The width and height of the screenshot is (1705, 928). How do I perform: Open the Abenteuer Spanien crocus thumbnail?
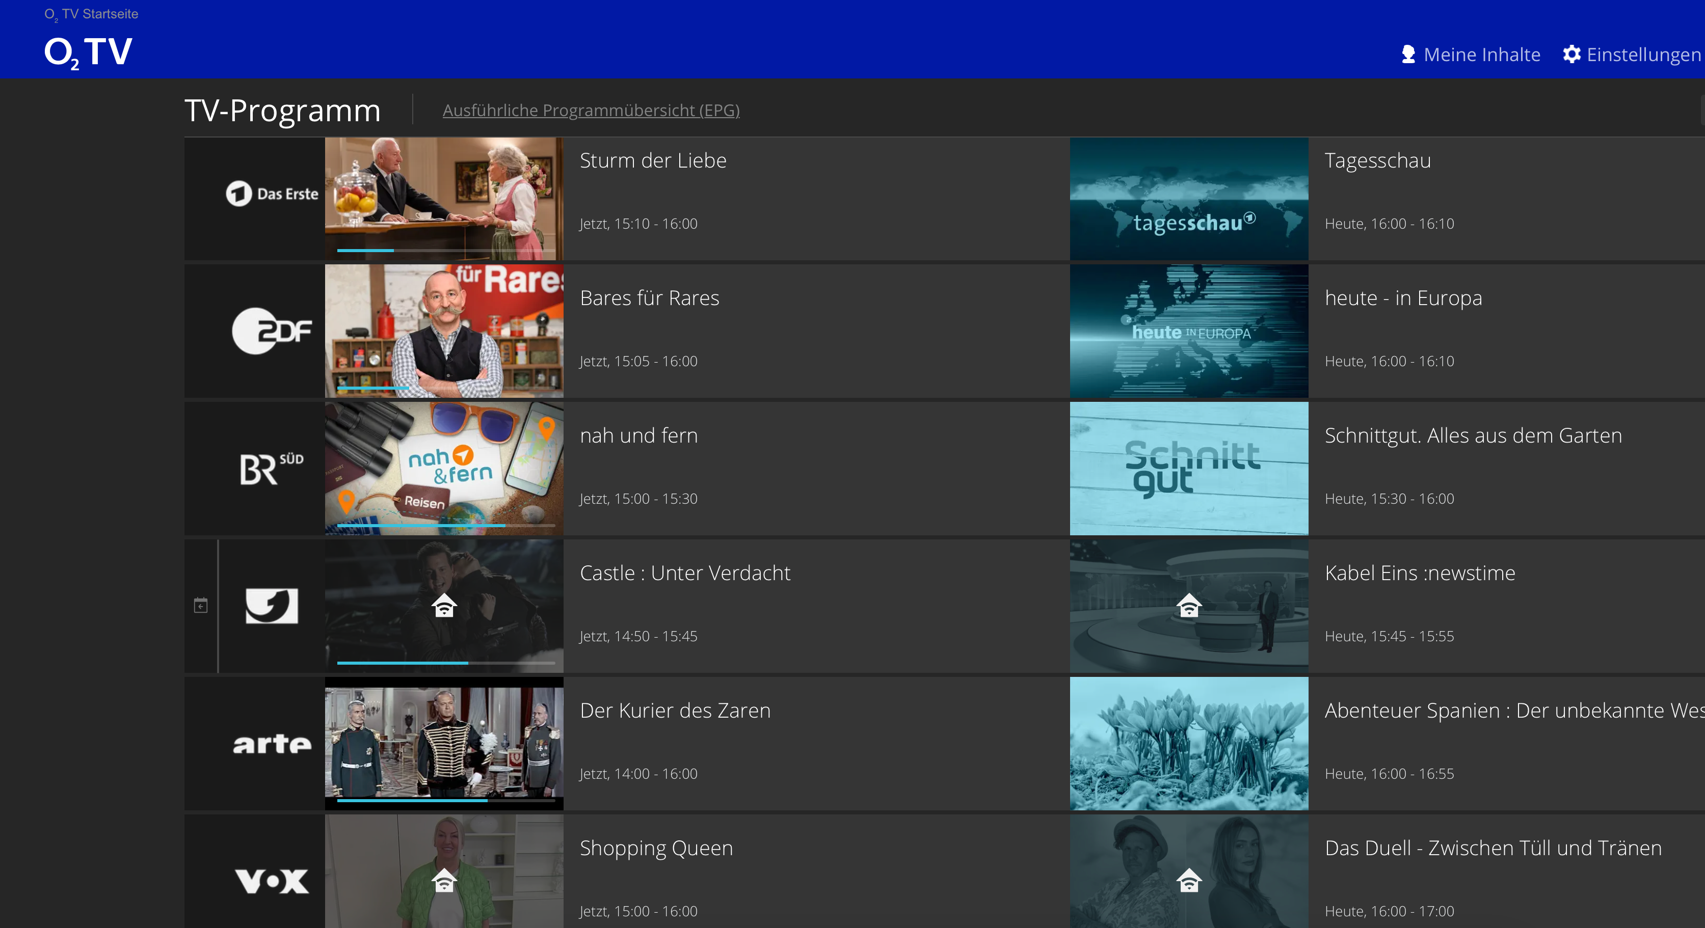[x=1189, y=744]
